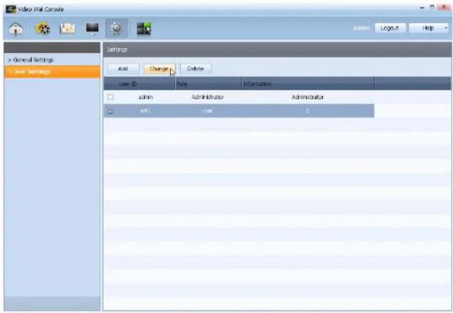Tick the checkbox for the admin user
Viewport: 453px width, 313px height.
point(110,97)
